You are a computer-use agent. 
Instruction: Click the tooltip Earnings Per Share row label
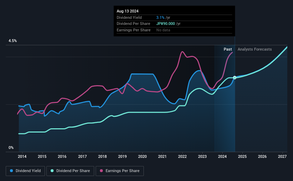pyautogui.click(x=133, y=30)
